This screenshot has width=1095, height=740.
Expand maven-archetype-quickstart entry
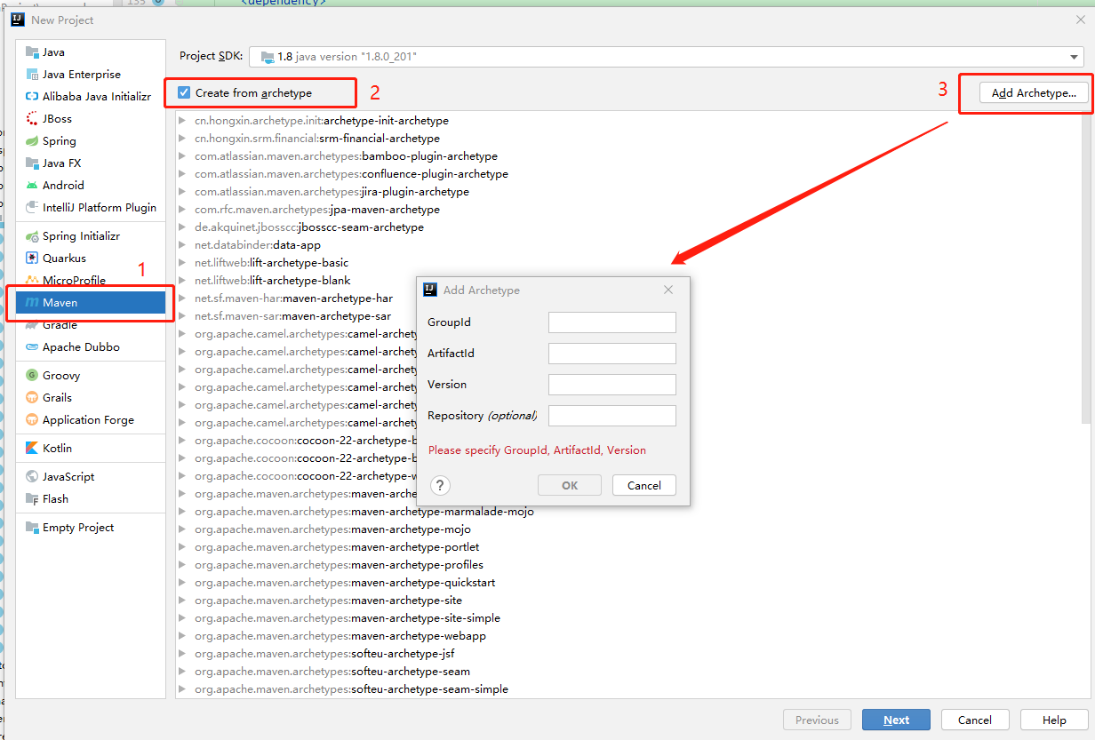coord(182,583)
